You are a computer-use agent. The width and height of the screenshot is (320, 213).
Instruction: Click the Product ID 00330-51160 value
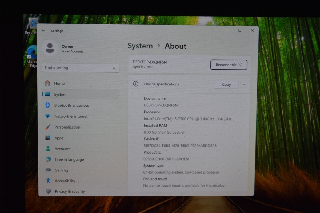tap(166, 159)
